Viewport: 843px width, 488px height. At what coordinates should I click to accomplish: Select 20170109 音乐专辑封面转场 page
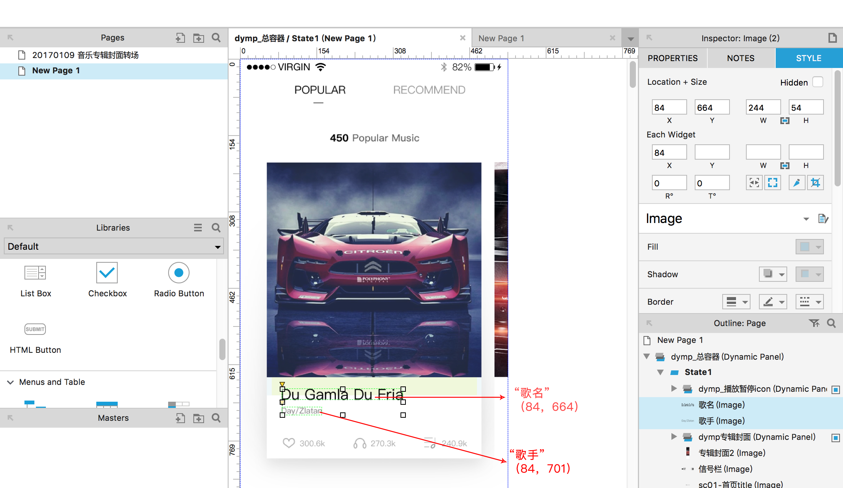pos(85,55)
